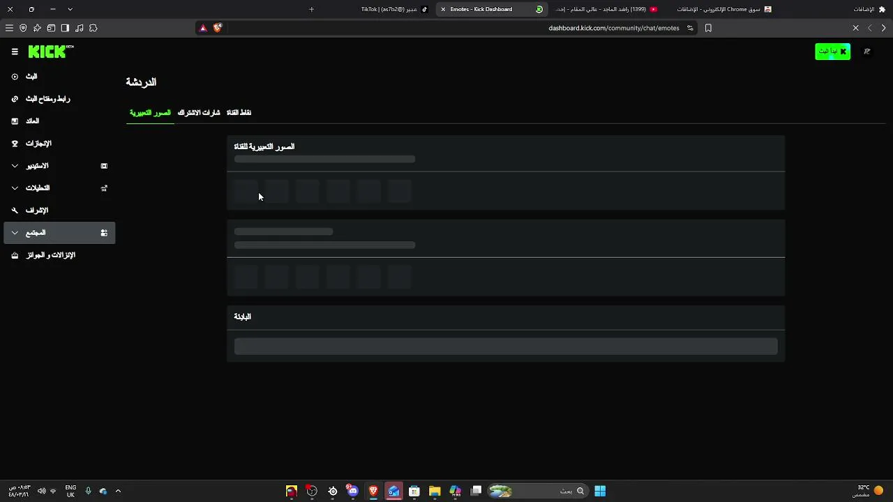The image size is (893, 502).
Task: Open the Brave Shields lion icon
Action: pyautogui.click(x=218, y=29)
